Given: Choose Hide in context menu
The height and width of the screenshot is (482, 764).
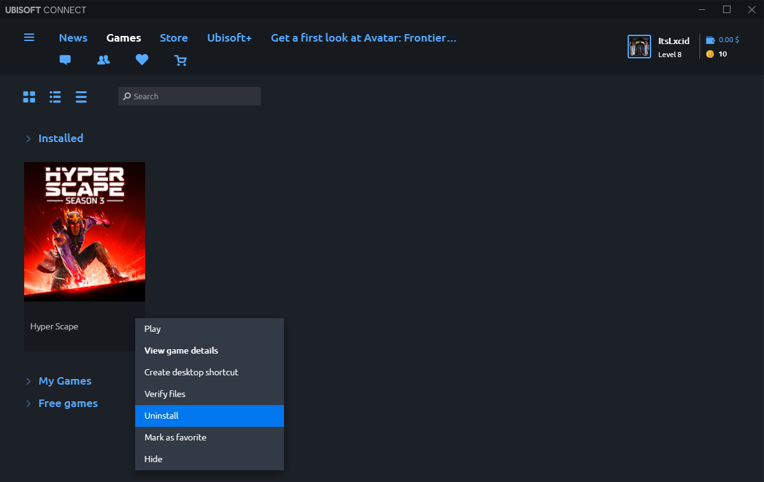Looking at the screenshot, I should click(x=210, y=459).
